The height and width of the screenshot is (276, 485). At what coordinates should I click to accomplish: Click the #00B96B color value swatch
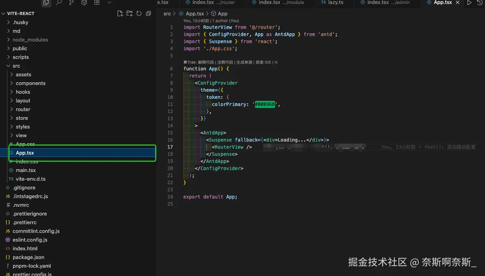pos(265,104)
